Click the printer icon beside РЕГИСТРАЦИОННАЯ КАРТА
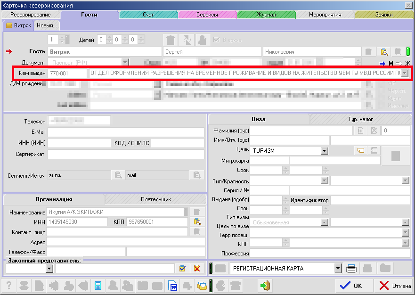 pos(351,269)
